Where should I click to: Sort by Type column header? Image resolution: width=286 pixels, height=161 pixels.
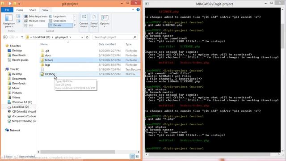[x=128, y=44]
